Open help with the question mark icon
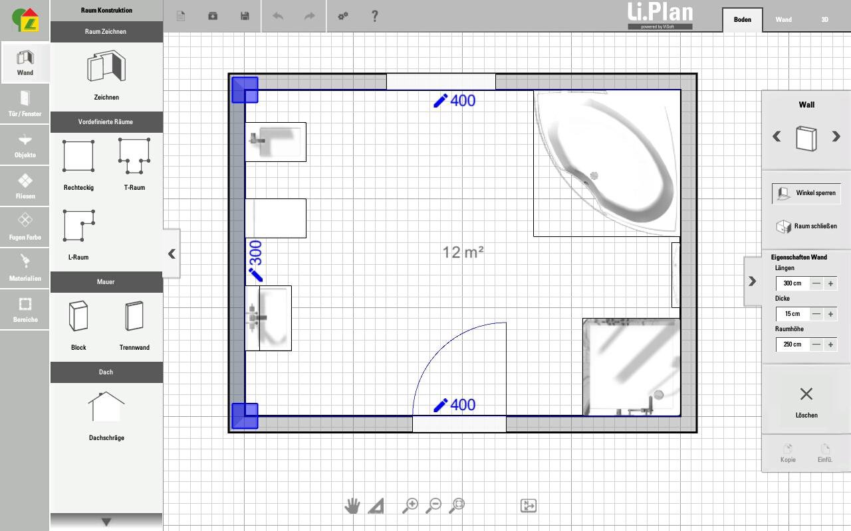Viewport: 851px width, 531px height. click(374, 16)
